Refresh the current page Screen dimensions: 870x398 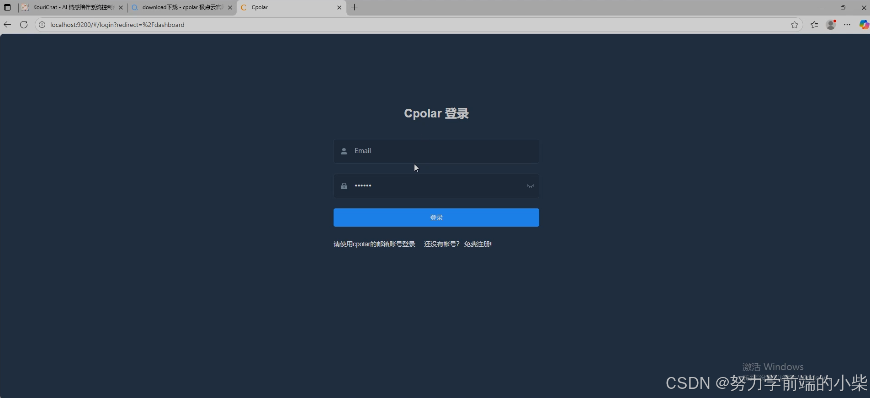click(x=24, y=25)
